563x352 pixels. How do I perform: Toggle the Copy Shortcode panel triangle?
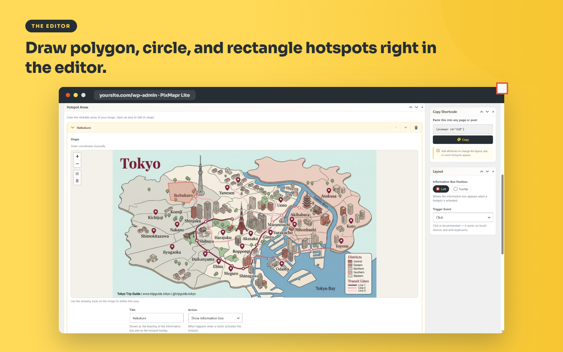(x=493, y=112)
